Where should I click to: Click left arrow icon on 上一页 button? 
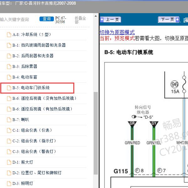pyautogui.click(x=102, y=19)
